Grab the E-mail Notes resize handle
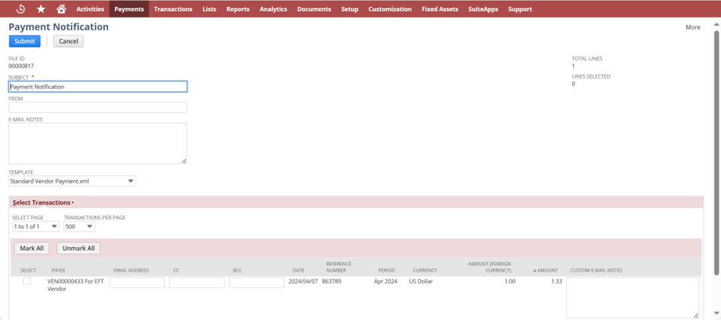 point(184,161)
